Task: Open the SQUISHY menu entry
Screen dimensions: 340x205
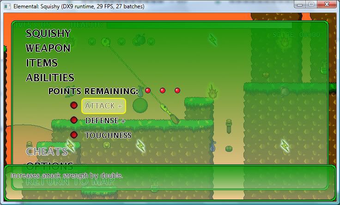Action: pyautogui.click(x=48, y=33)
